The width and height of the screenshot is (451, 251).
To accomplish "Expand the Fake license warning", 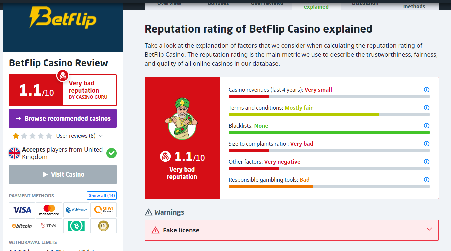I will pyautogui.click(x=429, y=229).
